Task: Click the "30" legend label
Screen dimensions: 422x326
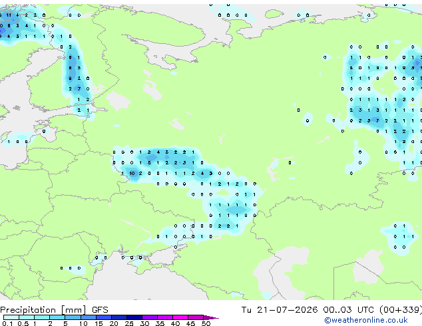Action: 144,323
